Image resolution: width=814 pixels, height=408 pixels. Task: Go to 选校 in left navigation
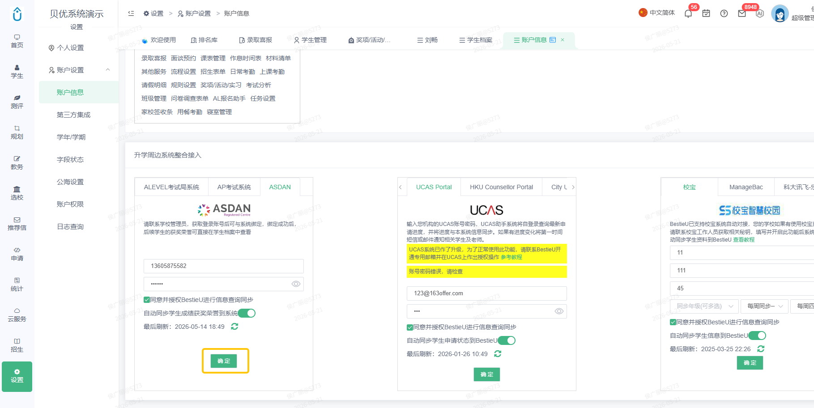coord(17,193)
